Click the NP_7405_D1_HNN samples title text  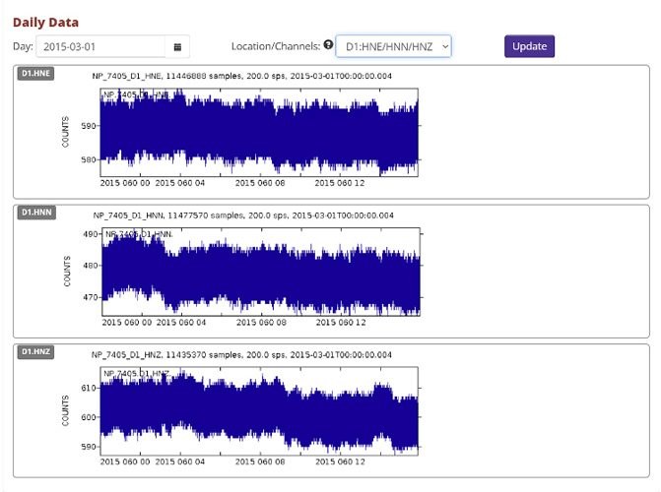pyautogui.click(x=243, y=215)
